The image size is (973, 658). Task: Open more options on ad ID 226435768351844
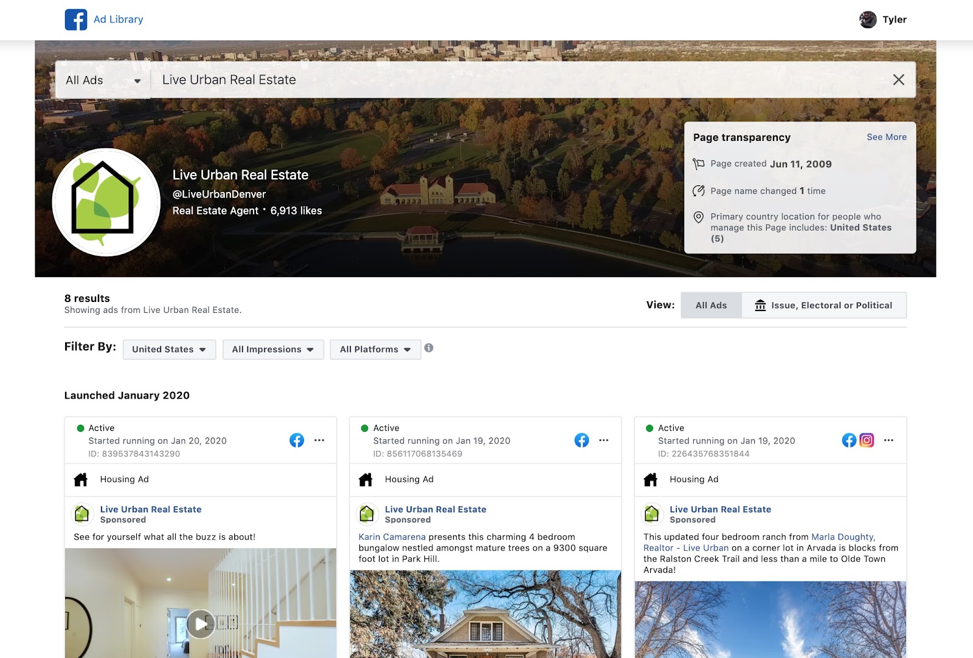click(x=888, y=440)
